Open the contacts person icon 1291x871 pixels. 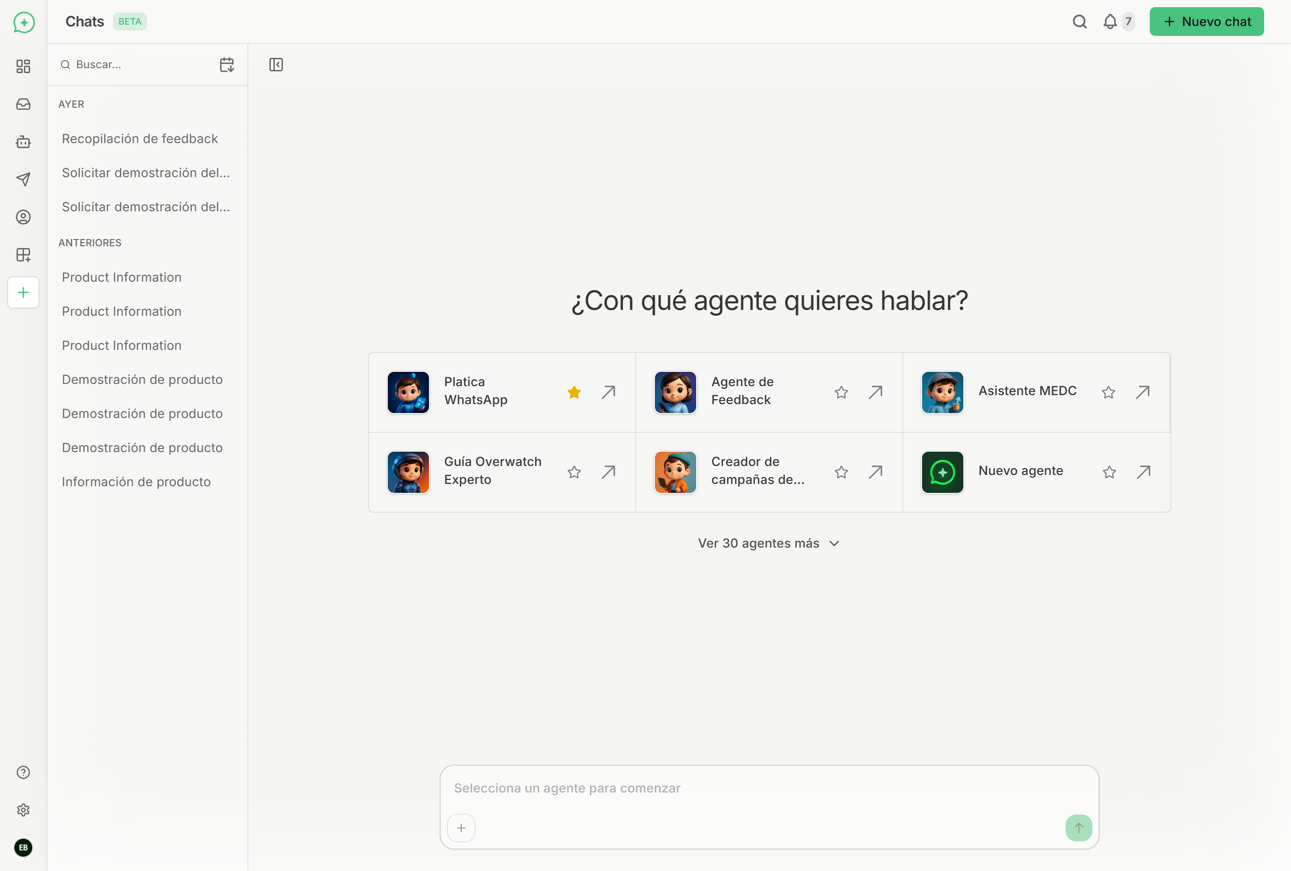click(x=23, y=217)
